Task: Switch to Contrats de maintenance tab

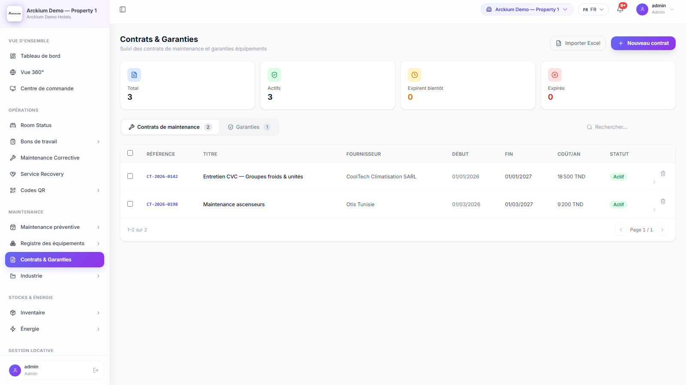Action: click(x=170, y=127)
